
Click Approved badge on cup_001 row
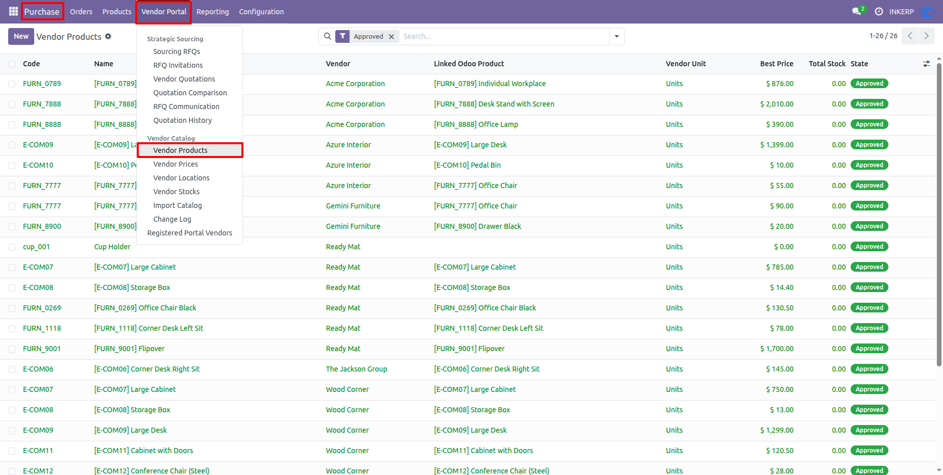pyautogui.click(x=869, y=247)
